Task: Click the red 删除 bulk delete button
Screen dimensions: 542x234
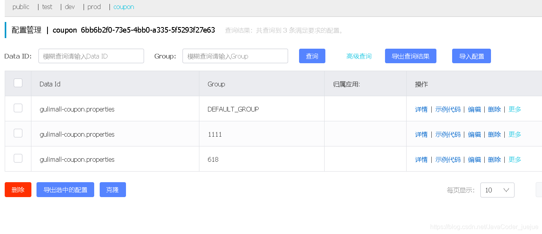Action: (x=18, y=190)
